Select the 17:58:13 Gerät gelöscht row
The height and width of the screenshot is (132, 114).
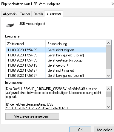pyautogui.click(x=56, y=65)
